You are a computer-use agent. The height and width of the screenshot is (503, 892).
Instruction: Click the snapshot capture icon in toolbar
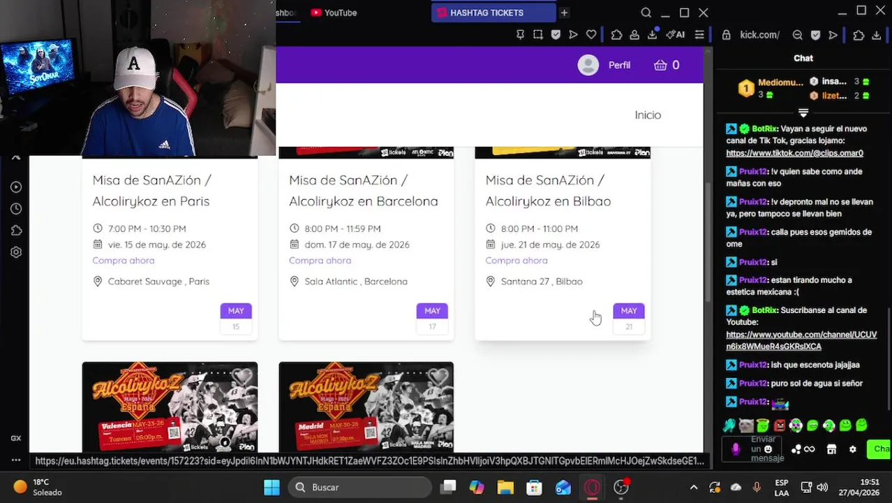click(538, 34)
